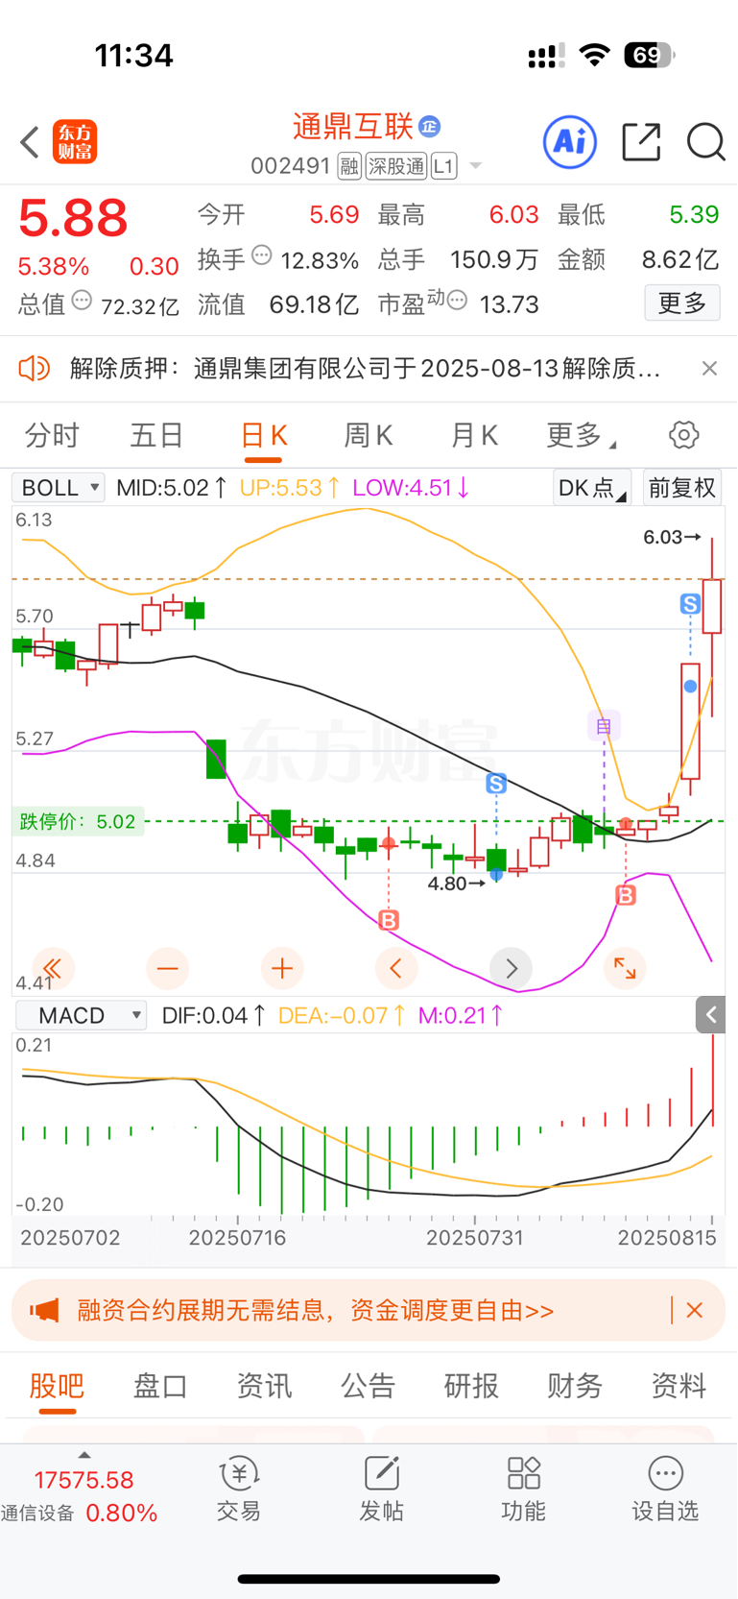Tap the speaker announcement icon
The width and height of the screenshot is (738, 1599).
[34, 368]
